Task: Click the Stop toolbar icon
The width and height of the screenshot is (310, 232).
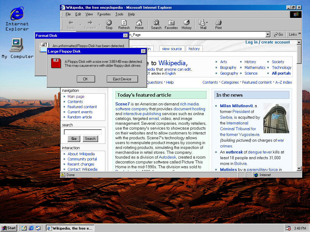Action: coord(109,24)
